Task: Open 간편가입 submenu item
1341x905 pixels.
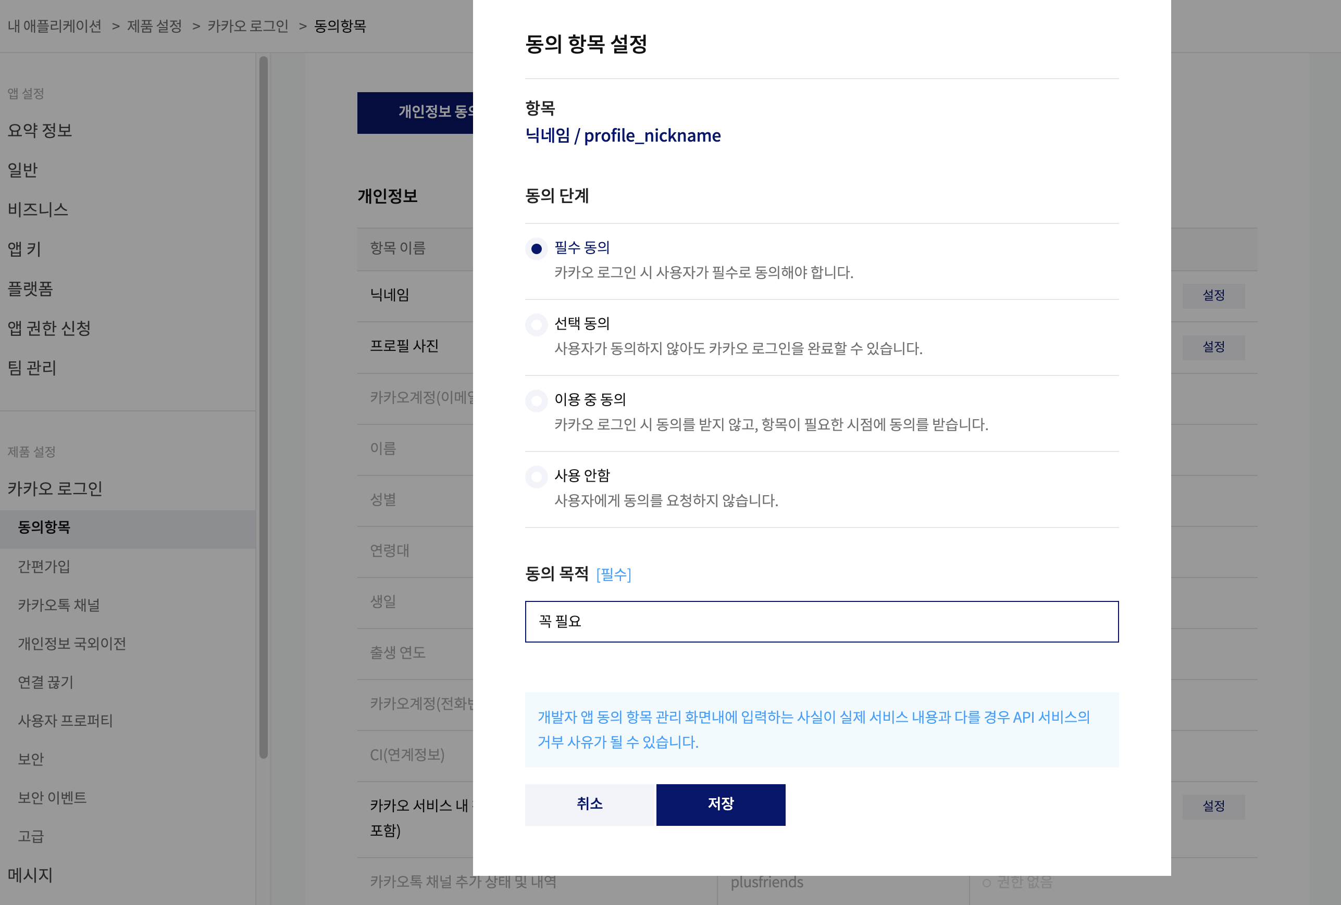Action: pos(44,567)
